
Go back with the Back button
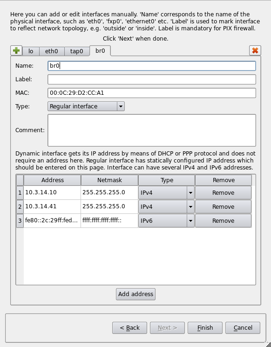point(129,328)
